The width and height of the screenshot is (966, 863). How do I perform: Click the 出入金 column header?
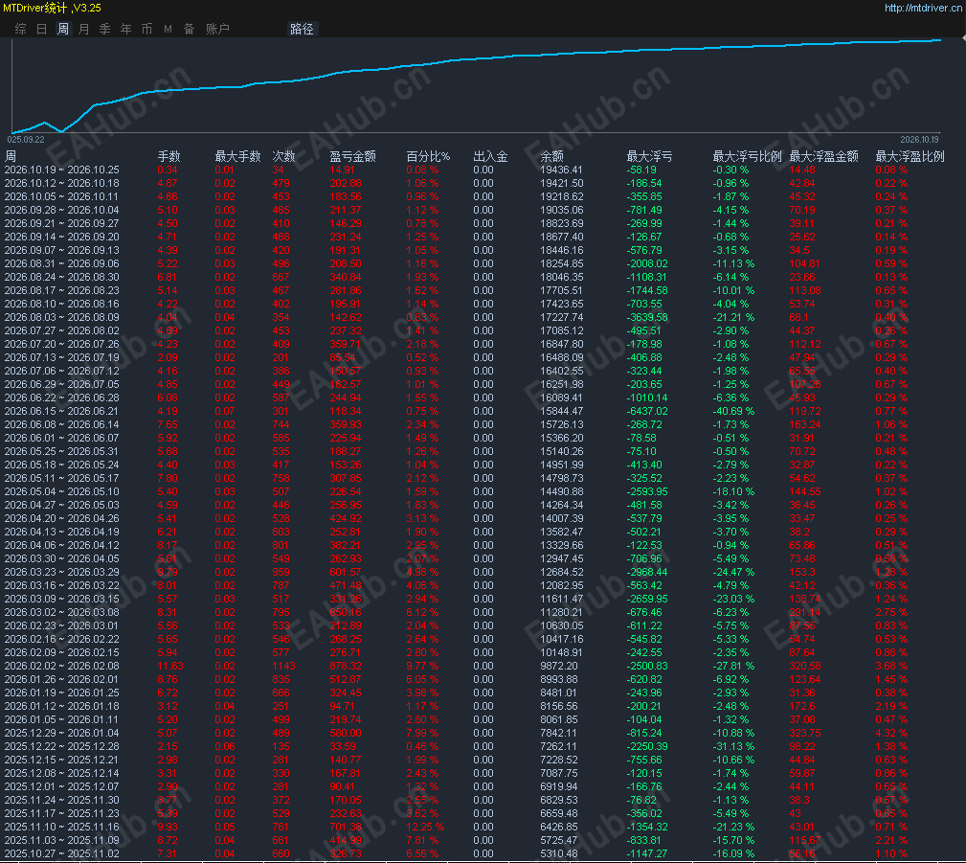[x=490, y=156]
